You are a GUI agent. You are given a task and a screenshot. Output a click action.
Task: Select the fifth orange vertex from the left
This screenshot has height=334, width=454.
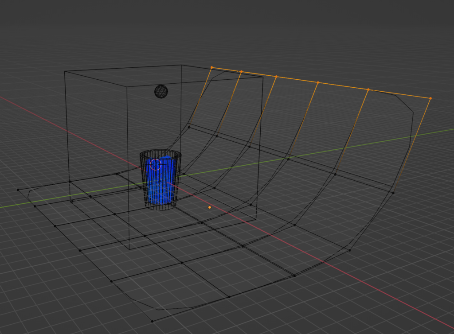368,89
